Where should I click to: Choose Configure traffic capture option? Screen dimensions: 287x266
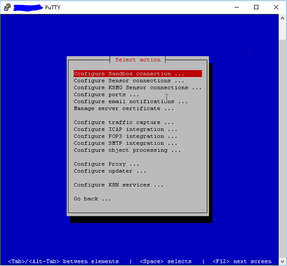pos(124,122)
